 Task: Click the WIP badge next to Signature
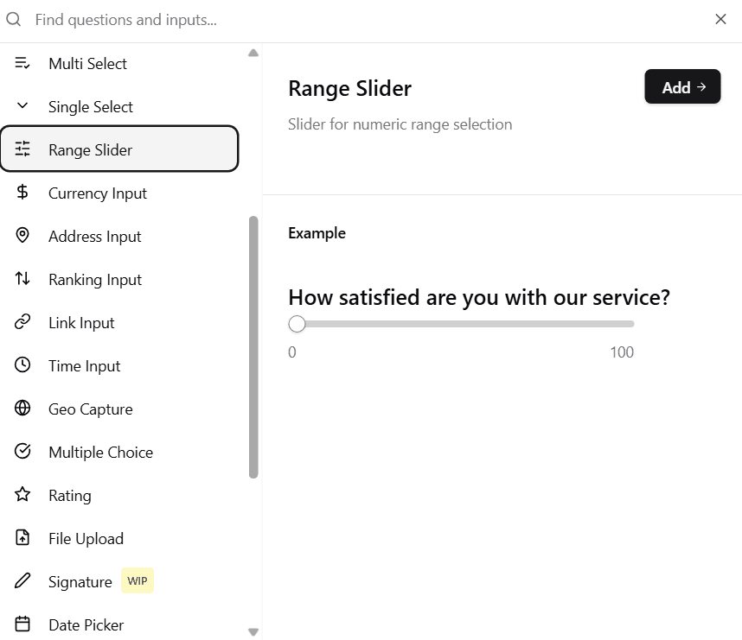[x=137, y=580]
